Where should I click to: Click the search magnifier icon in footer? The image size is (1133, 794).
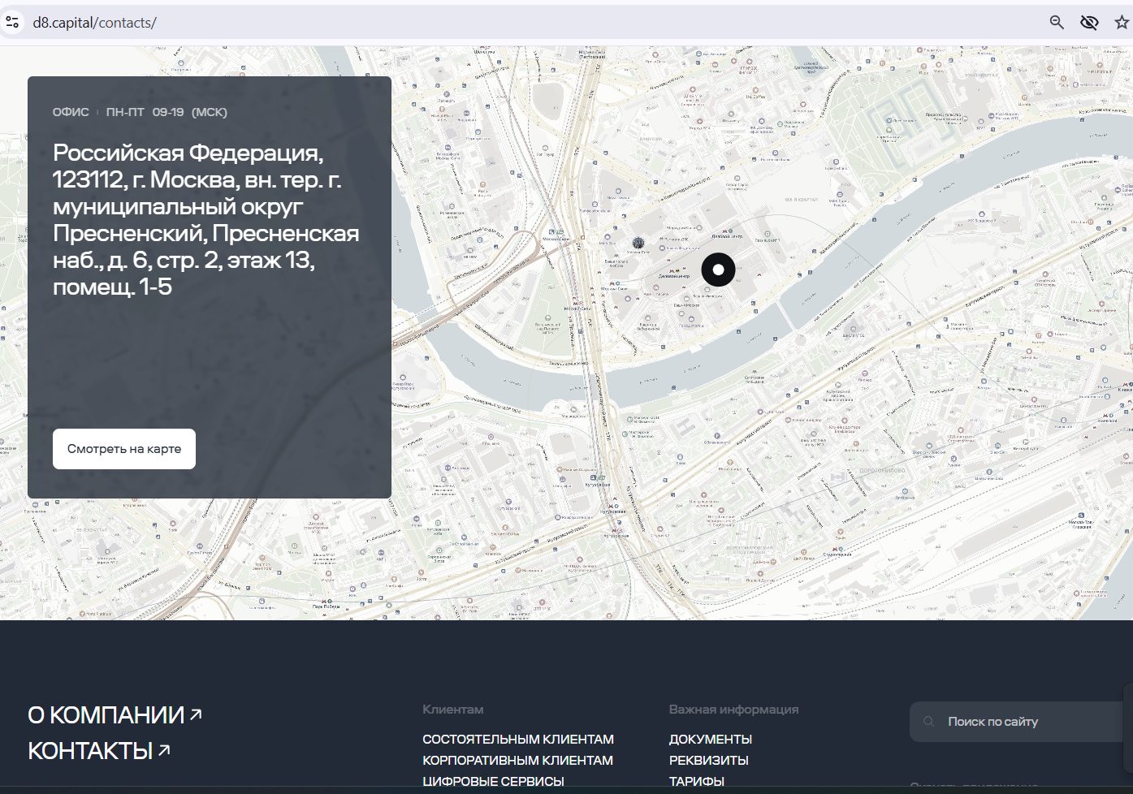pos(929,722)
